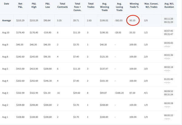Select the Aug 4 date cell
182x125 pixels.
tap(5, 81)
